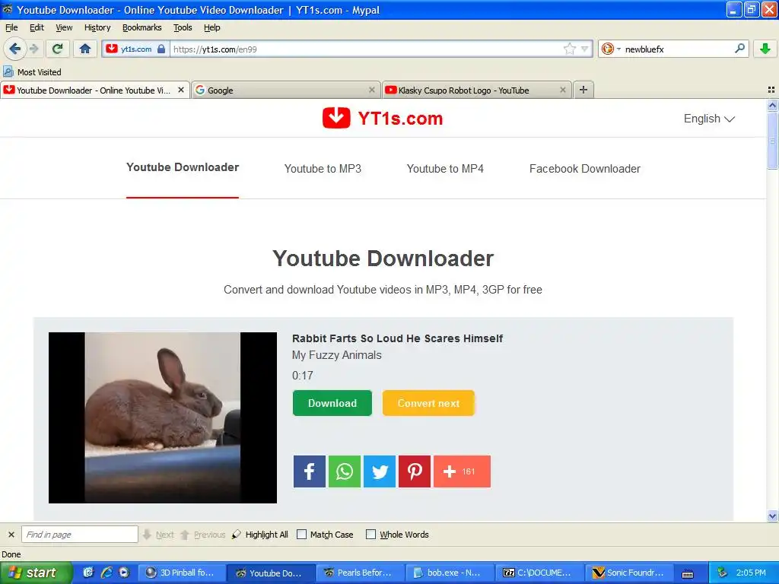
Task: Open downloads with the green arrow icon
Action: [x=765, y=49]
